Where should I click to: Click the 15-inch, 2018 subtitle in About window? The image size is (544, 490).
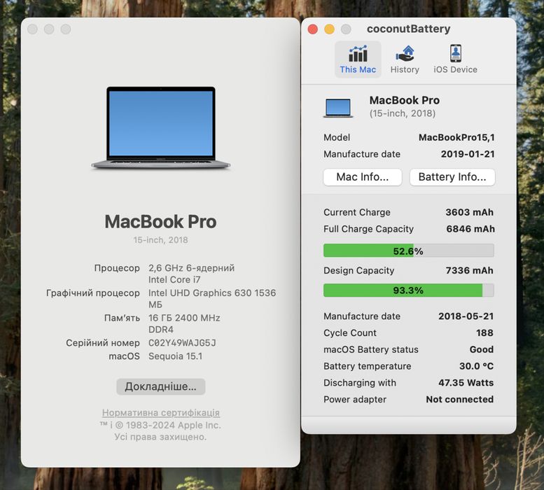[160, 240]
